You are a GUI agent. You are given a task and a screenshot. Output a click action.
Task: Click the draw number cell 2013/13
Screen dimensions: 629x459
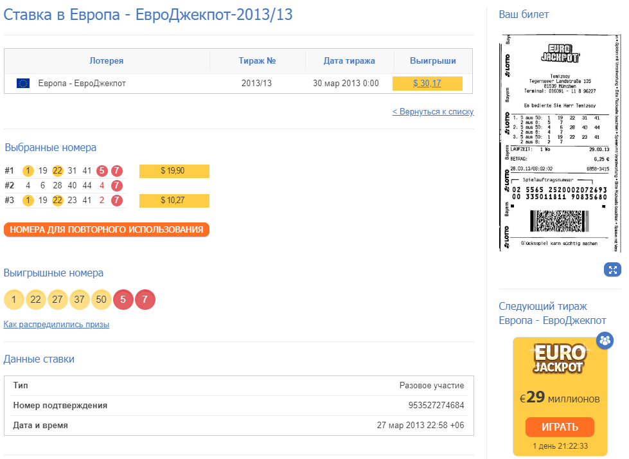257,84
